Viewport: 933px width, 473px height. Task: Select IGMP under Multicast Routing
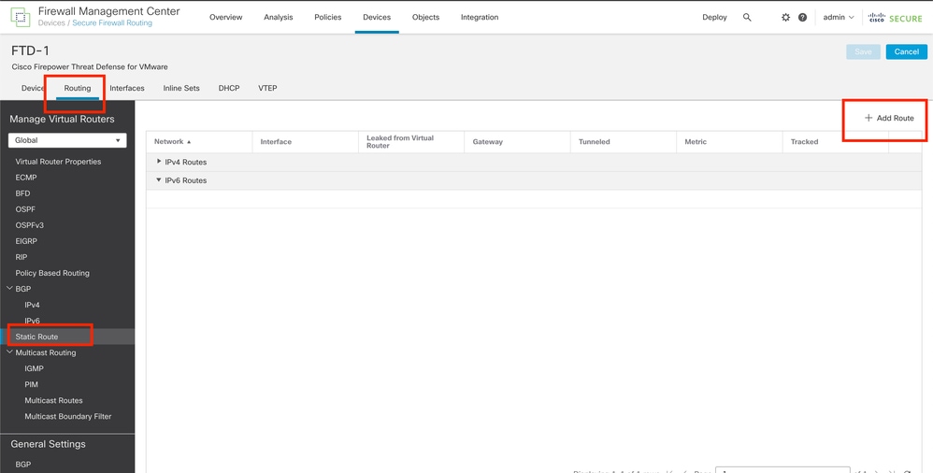[x=34, y=368]
